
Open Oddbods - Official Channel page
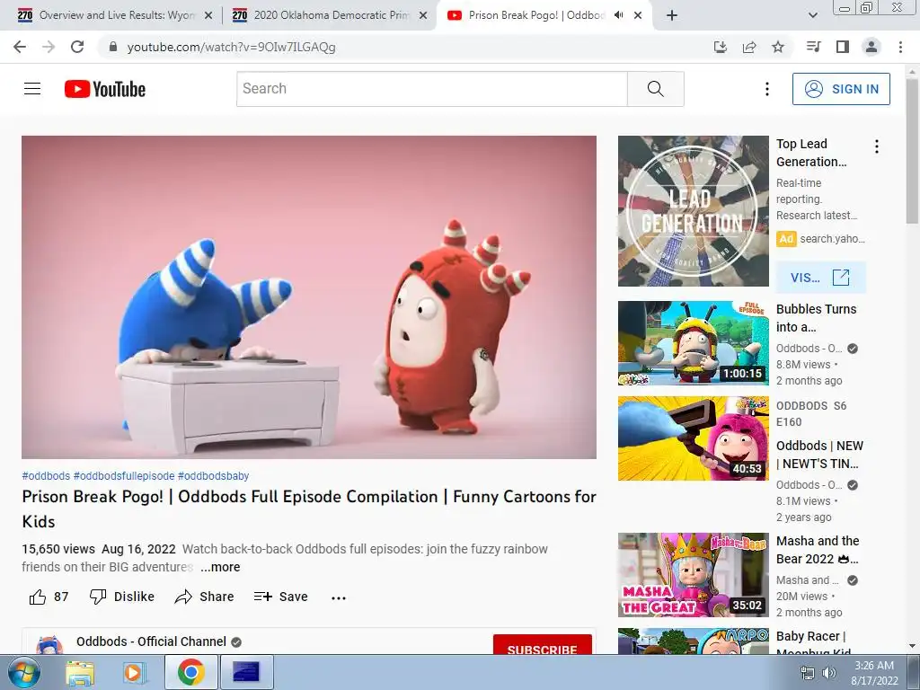click(151, 641)
